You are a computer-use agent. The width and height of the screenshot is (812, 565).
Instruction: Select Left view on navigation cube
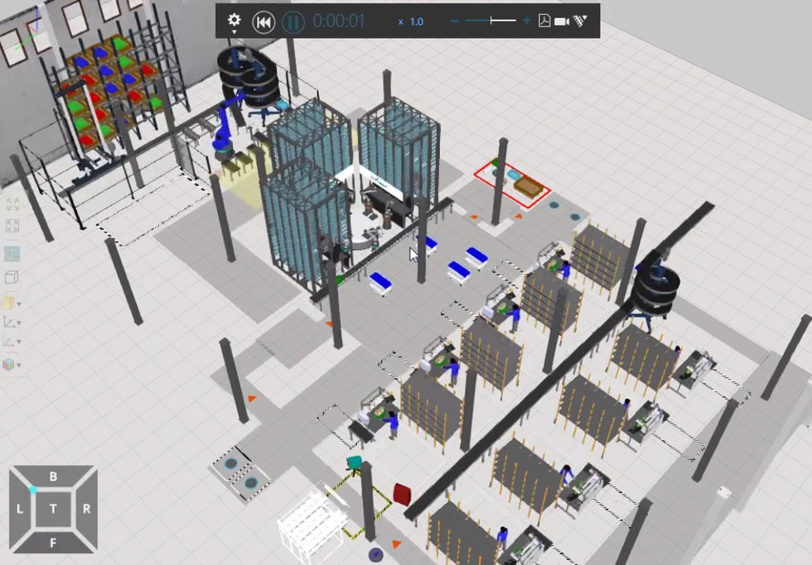(x=20, y=509)
